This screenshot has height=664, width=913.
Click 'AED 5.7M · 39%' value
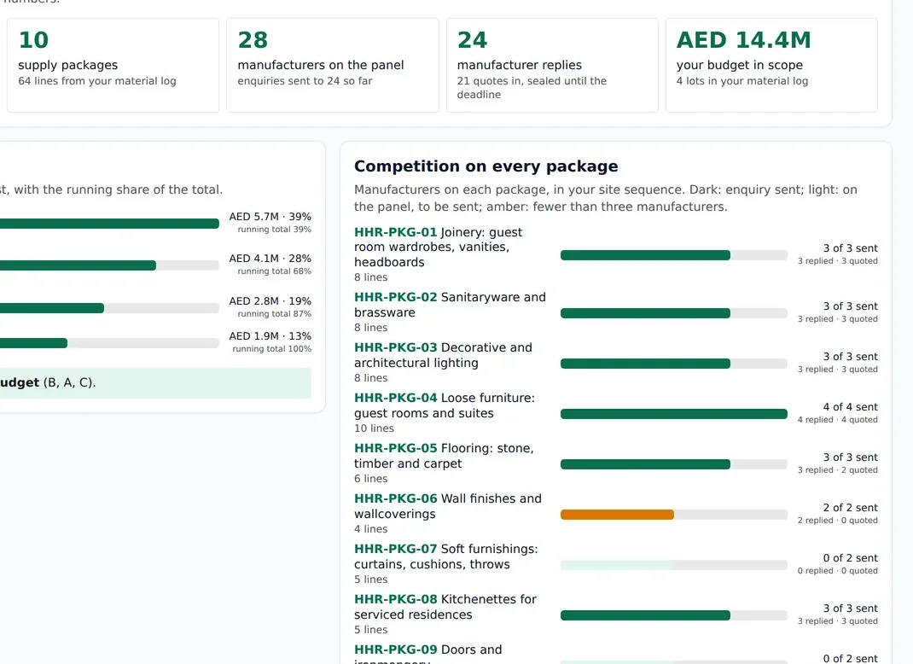[270, 217]
